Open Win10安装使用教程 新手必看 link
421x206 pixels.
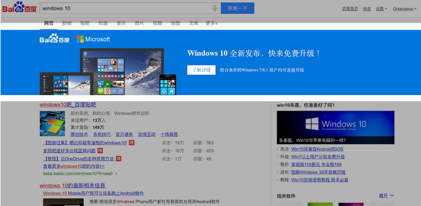coord(319,180)
